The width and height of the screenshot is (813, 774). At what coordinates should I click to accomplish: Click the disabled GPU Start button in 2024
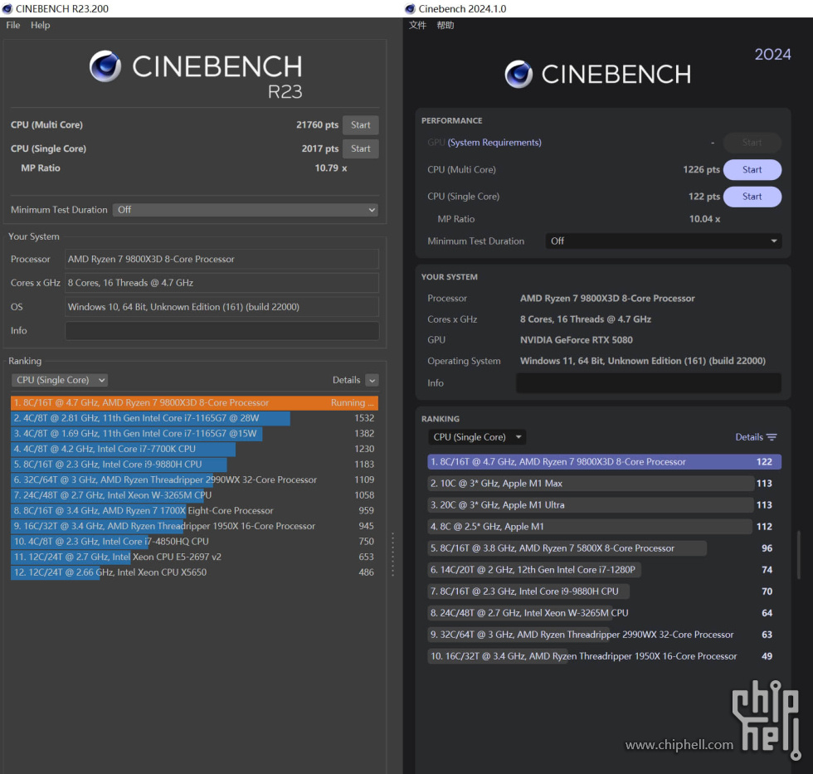752,143
